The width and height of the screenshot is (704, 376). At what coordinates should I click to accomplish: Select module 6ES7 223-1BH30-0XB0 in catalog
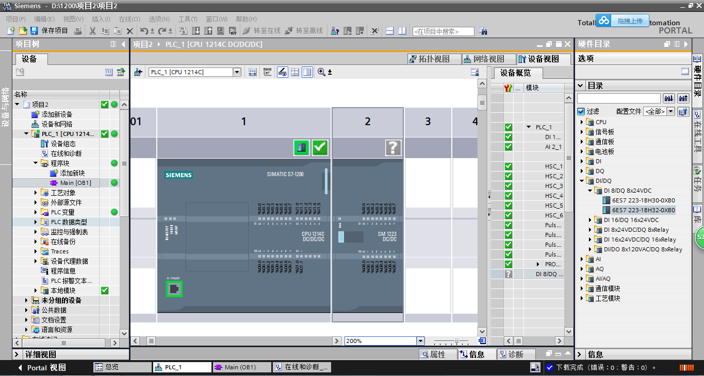point(643,200)
